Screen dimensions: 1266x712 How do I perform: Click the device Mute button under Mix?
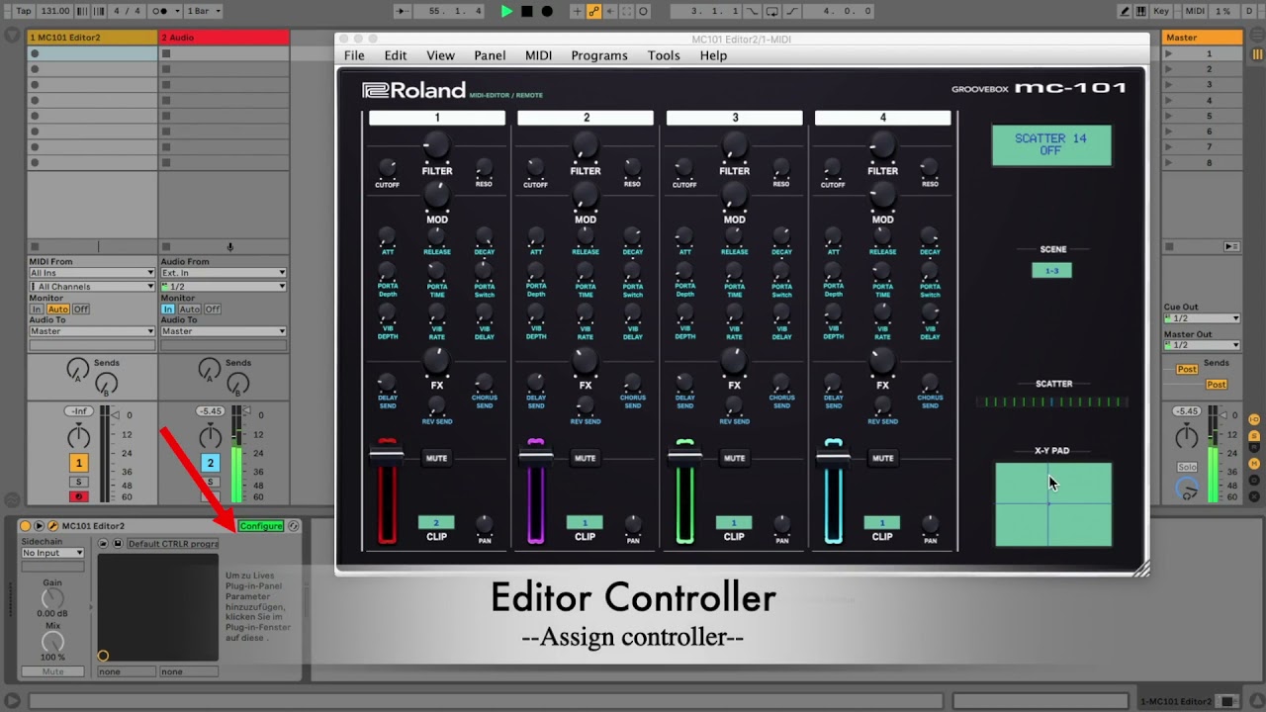pos(52,671)
